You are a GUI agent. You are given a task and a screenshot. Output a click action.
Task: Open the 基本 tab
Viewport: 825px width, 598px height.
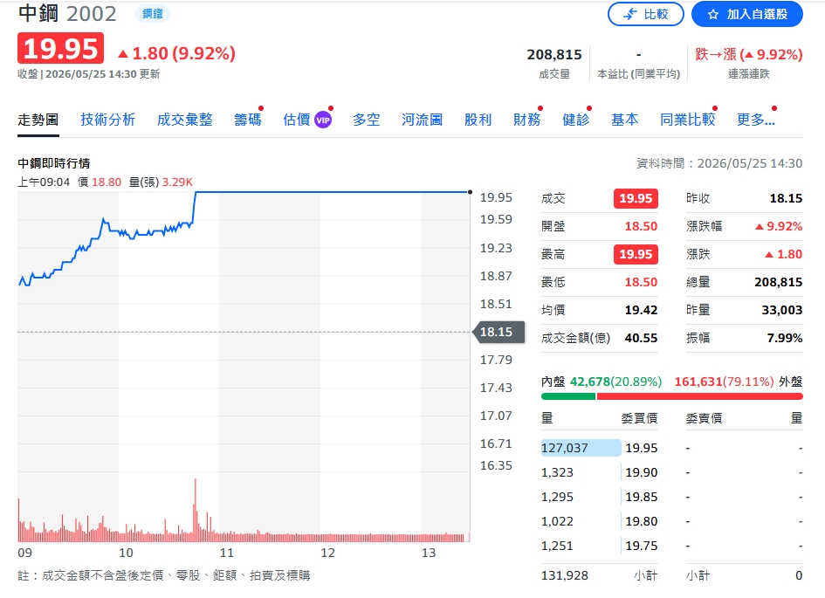click(624, 120)
